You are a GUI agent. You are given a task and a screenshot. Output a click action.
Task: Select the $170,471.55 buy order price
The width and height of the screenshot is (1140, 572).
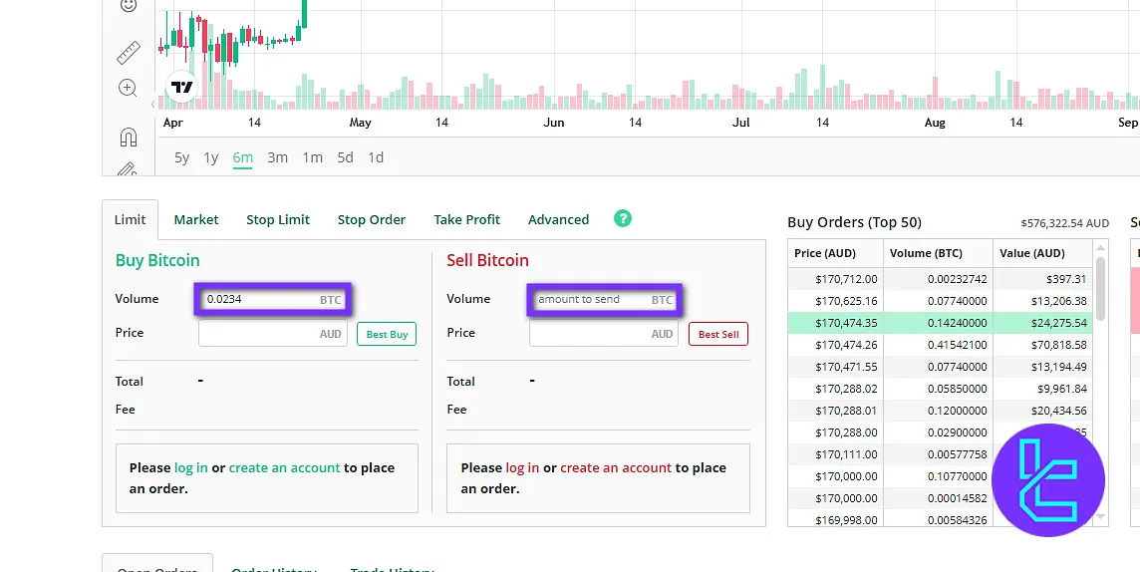(846, 367)
